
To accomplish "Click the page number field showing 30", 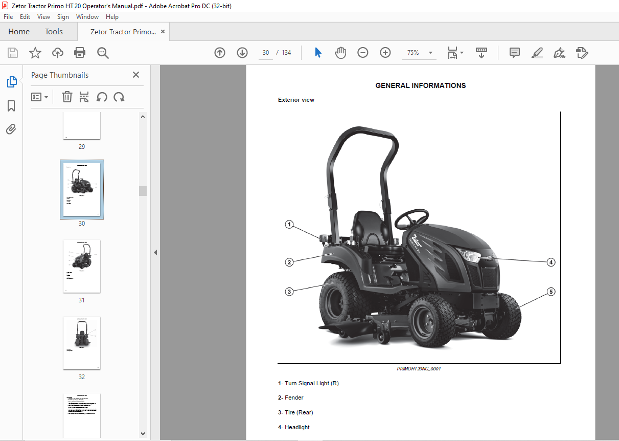I will pyautogui.click(x=266, y=53).
